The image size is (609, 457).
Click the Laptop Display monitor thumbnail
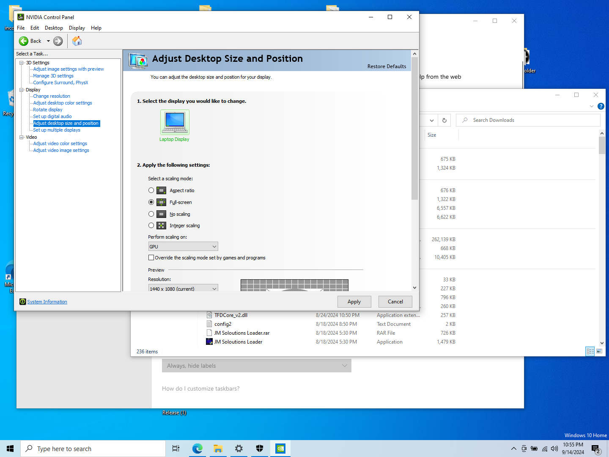(x=175, y=122)
